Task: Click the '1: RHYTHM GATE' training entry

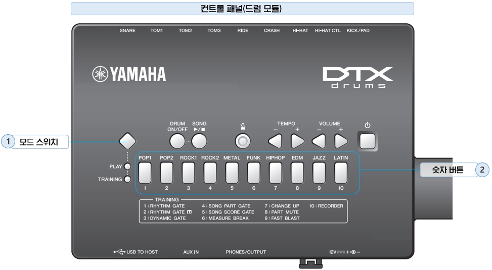Action: coord(164,206)
